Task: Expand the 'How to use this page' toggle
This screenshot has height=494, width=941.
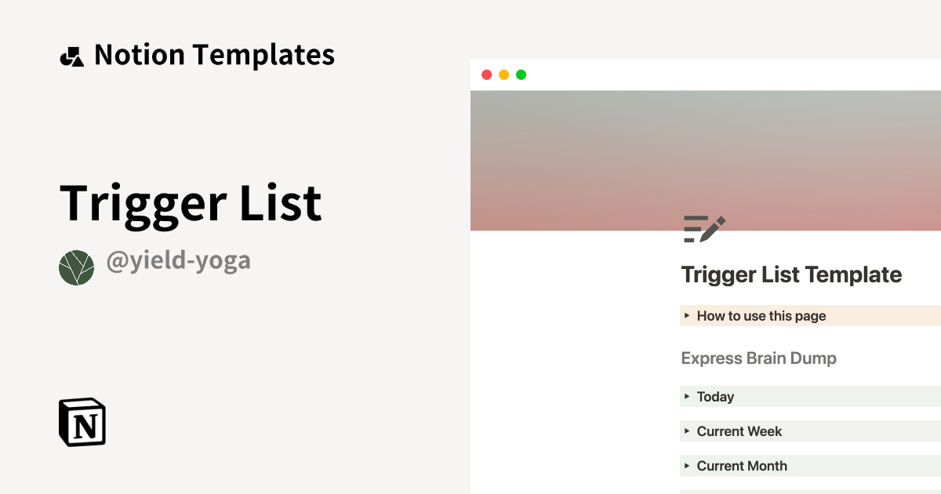Action: coord(688,315)
